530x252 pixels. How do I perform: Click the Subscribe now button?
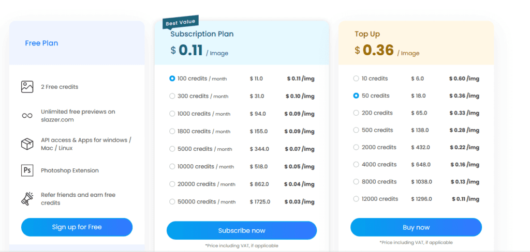241,230
